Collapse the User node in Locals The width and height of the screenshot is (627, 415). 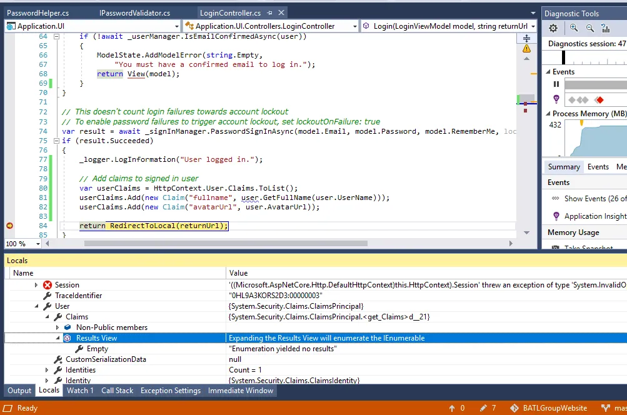click(36, 306)
